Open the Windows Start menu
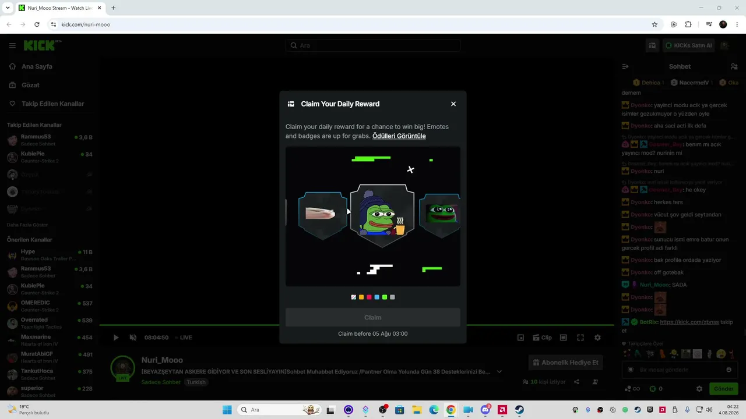This screenshot has height=419, width=746. [227, 410]
